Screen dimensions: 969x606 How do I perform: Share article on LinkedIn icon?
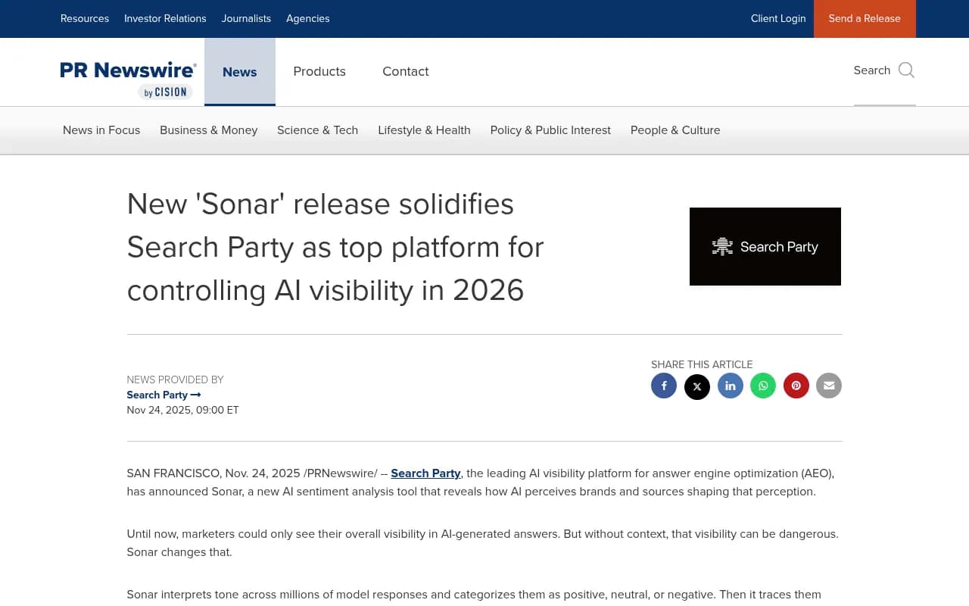coord(731,386)
